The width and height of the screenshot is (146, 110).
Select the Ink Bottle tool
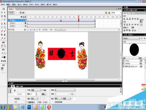tap(2, 35)
